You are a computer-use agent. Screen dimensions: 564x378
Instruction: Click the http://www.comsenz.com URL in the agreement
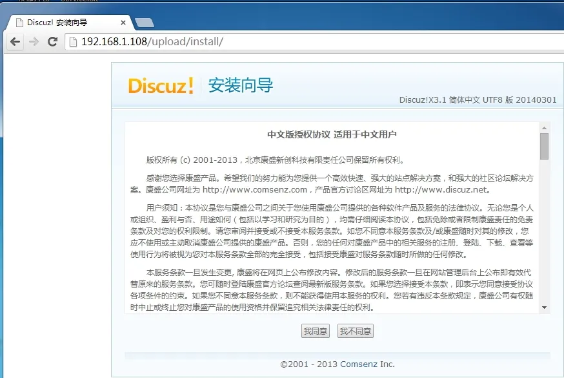(x=255, y=190)
